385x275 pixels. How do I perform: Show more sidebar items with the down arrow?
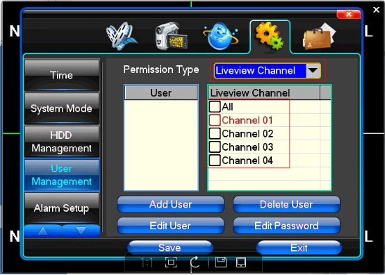tap(81, 231)
